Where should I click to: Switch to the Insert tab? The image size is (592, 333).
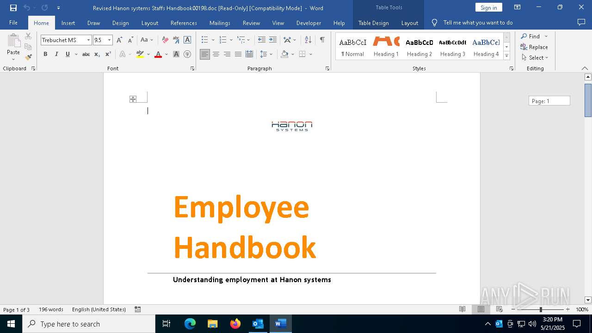click(x=68, y=23)
